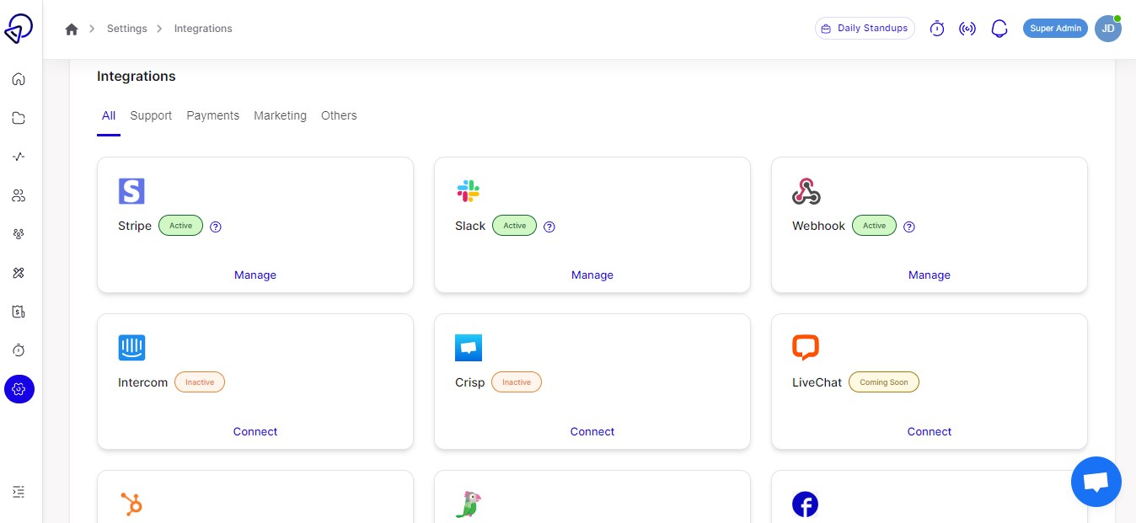Open the chat bubble widget
The width and height of the screenshot is (1136, 523).
(x=1096, y=481)
